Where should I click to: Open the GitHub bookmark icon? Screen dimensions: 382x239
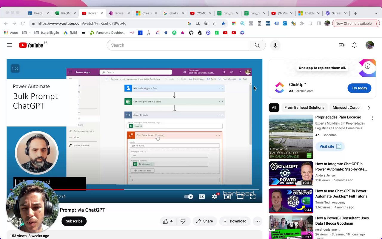click(191, 33)
